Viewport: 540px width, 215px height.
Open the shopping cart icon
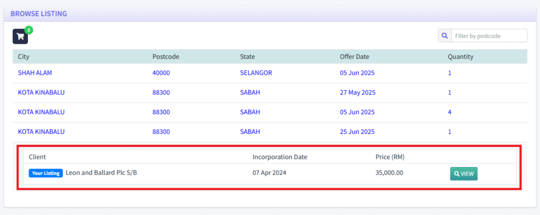[20, 36]
